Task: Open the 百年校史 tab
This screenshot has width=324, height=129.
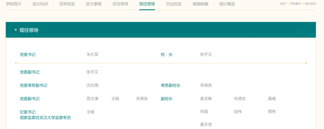Action: [x=67, y=4]
